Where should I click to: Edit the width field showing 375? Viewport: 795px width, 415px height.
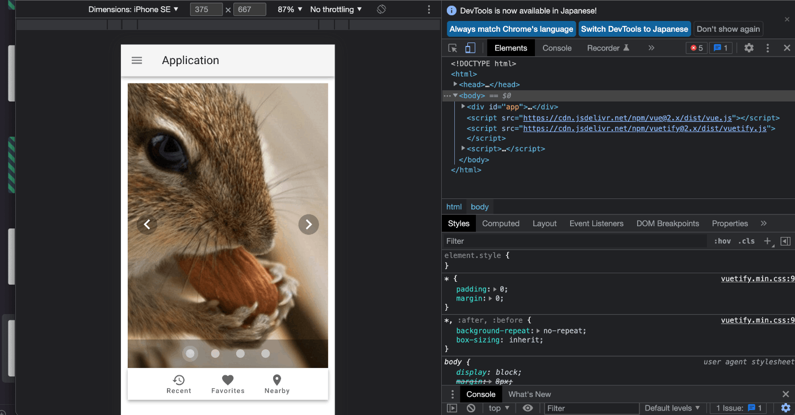click(206, 9)
